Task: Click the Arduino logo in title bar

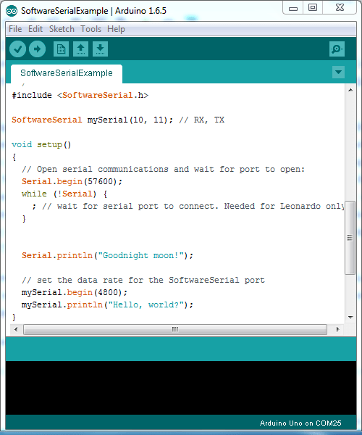Action: click(x=12, y=11)
